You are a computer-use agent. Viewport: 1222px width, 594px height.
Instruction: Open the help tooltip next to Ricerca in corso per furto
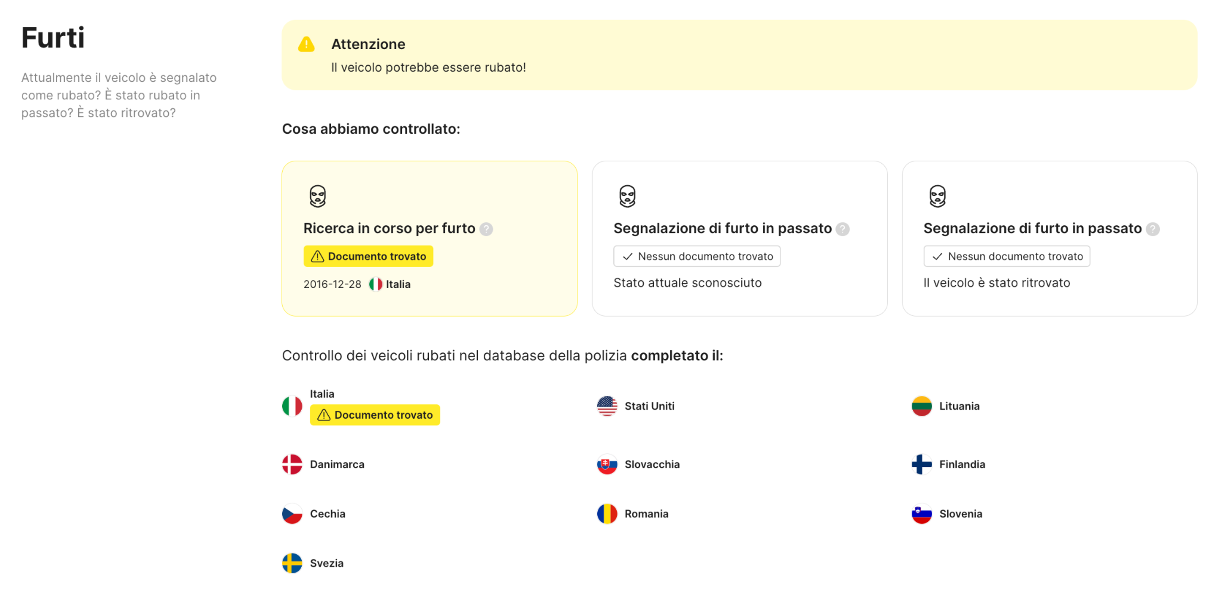pyautogui.click(x=486, y=229)
